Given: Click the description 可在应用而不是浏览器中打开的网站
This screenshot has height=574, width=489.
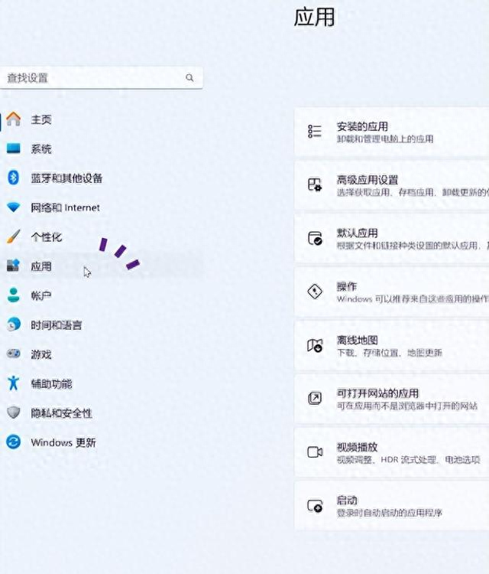Looking at the screenshot, I should coord(407,406).
